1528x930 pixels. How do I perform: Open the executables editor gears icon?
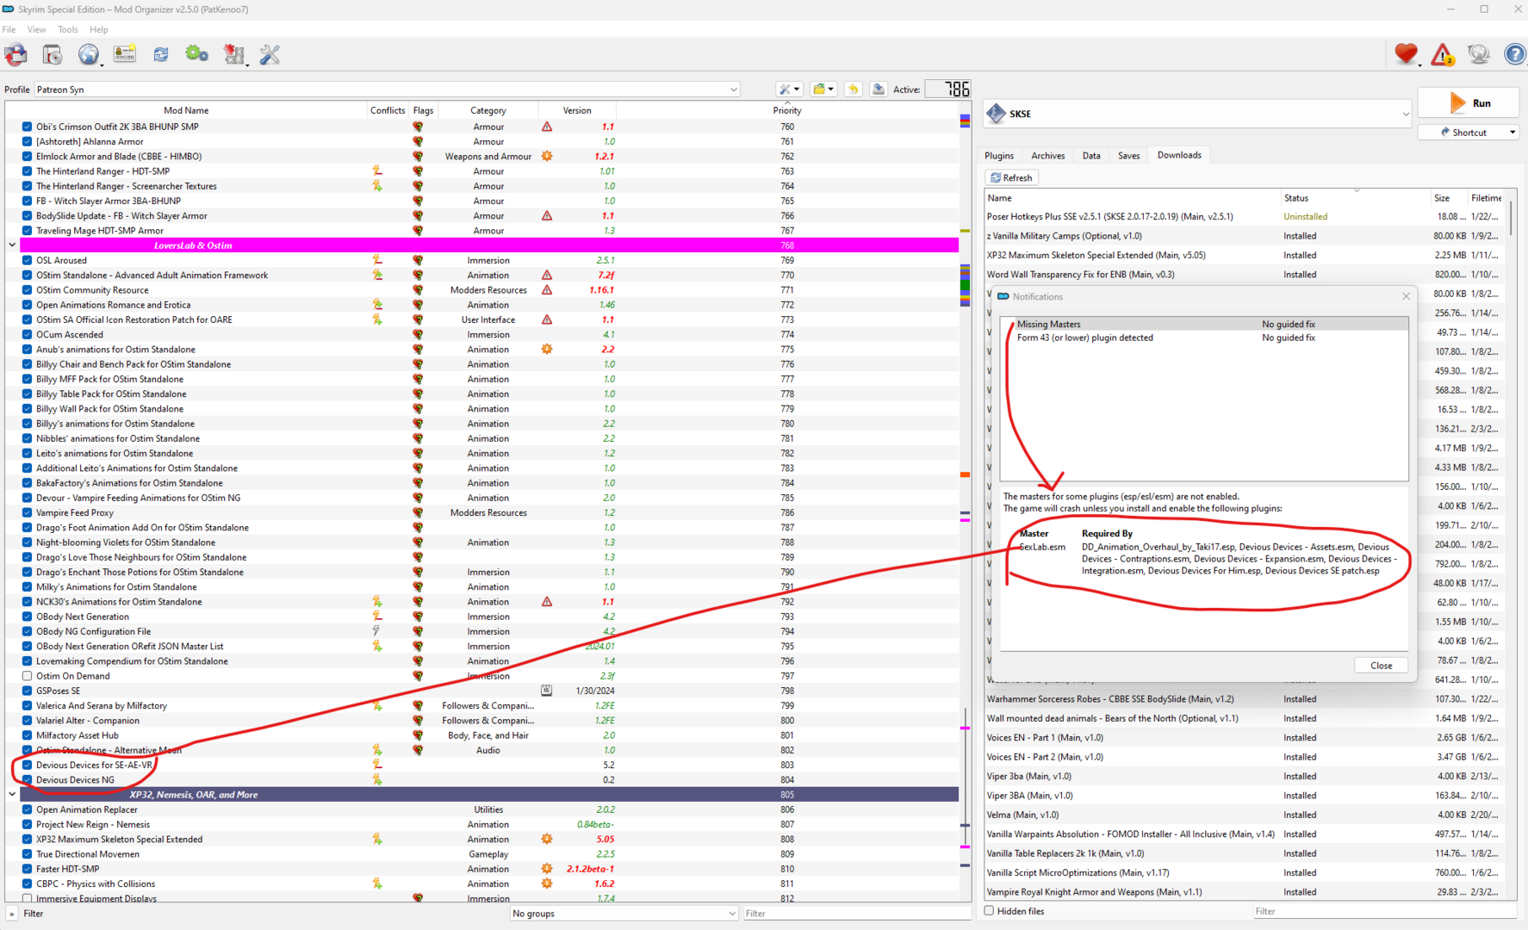pyautogui.click(x=197, y=55)
